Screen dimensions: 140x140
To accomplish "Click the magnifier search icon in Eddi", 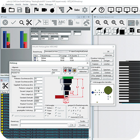I will click(22, 23).
